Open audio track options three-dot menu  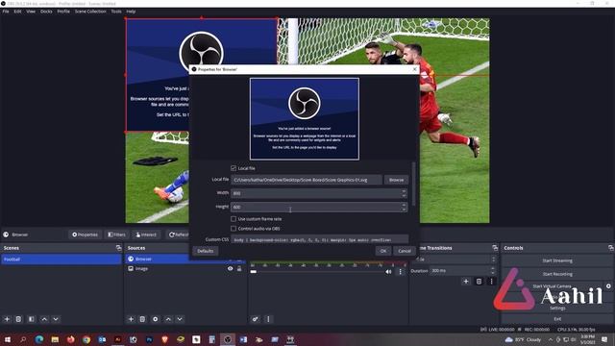coord(400,271)
